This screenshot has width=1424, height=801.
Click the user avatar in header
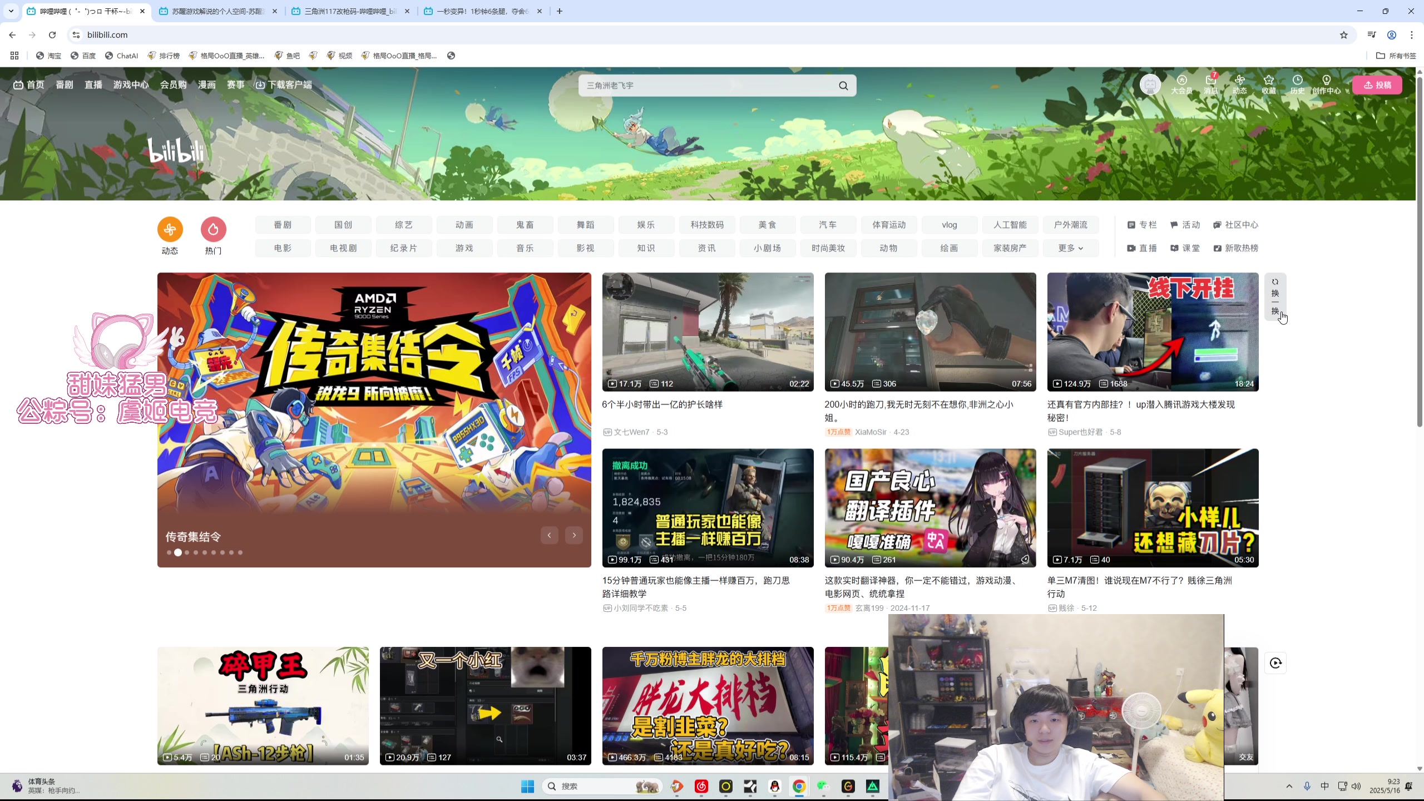(x=1150, y=85)
